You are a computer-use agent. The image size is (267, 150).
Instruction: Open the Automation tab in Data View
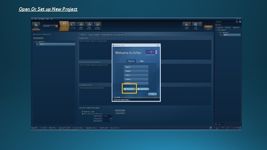(236, 27)
